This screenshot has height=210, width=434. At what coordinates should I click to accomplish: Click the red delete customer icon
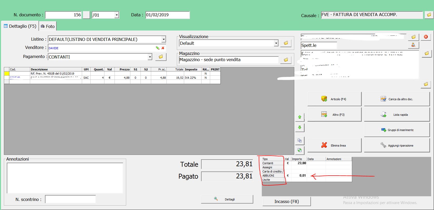(x=426, y=37)
